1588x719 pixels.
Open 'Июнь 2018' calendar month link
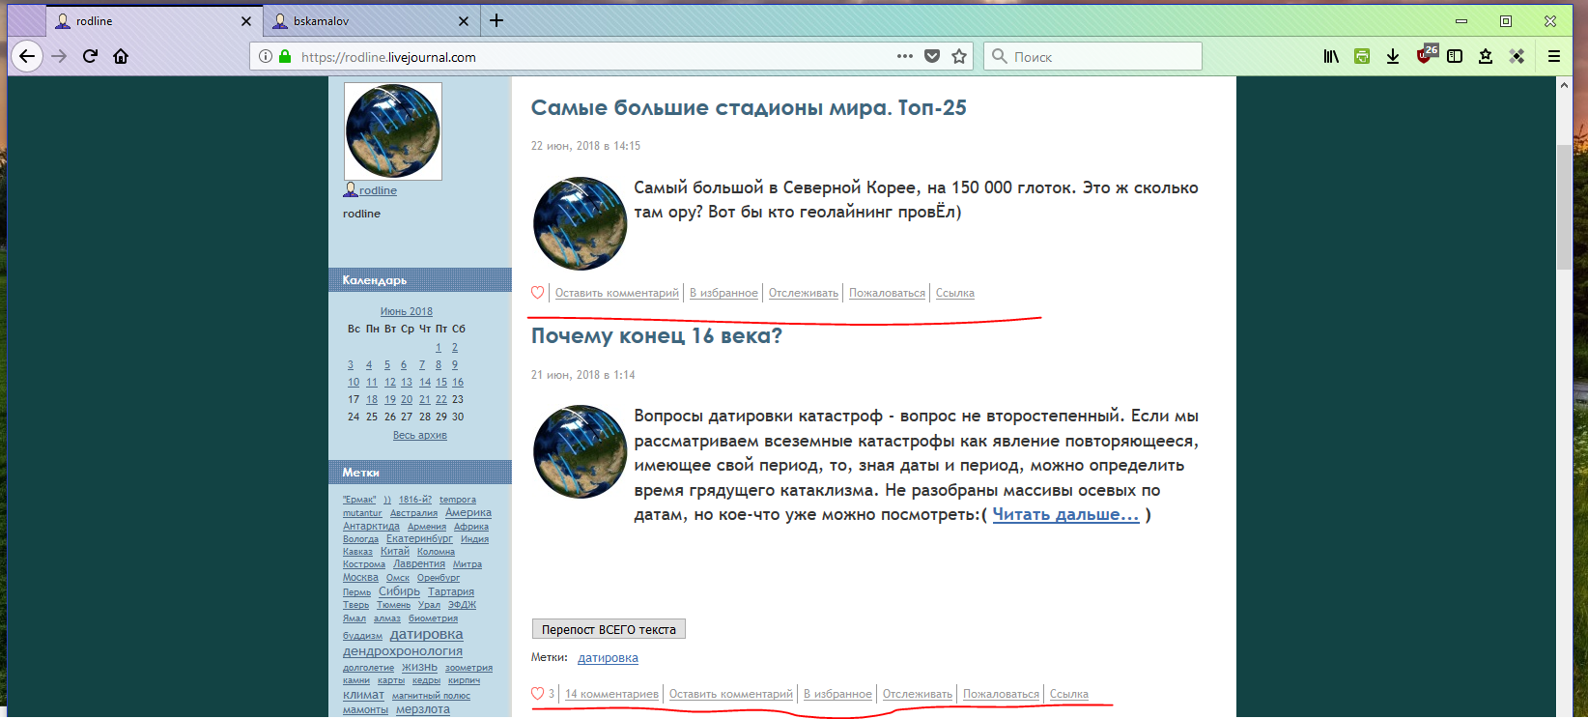click(406, 311)
